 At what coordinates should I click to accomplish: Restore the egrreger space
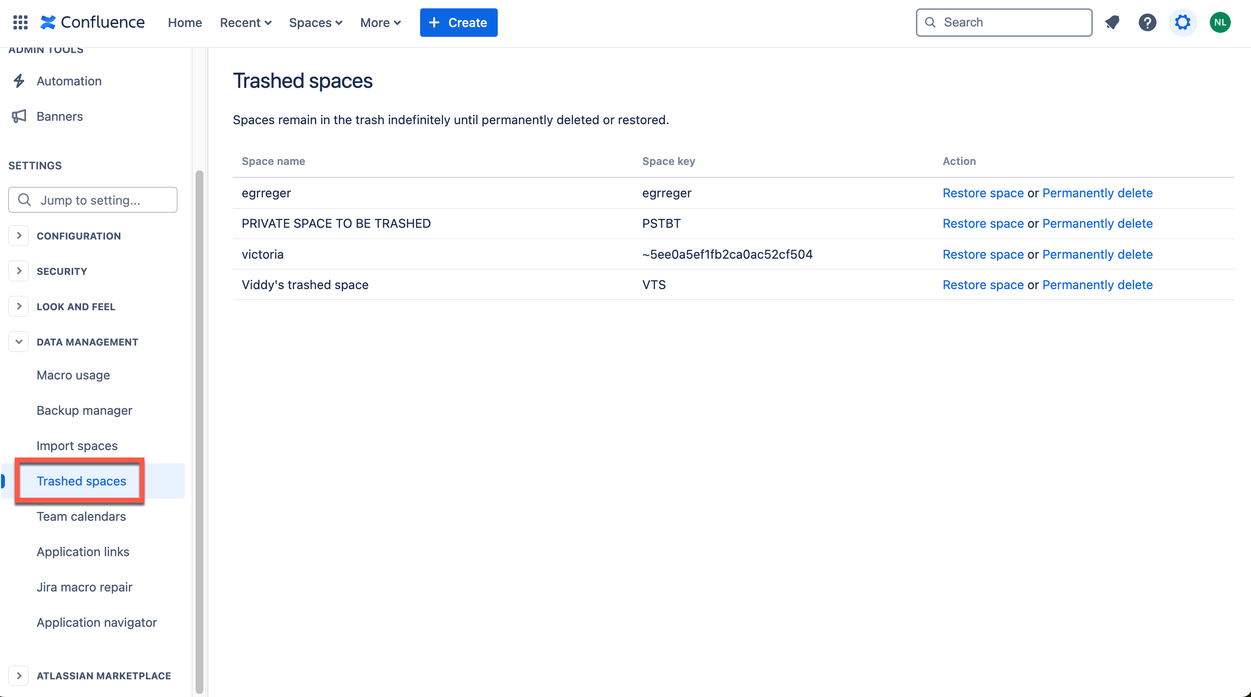click(983, 193)
